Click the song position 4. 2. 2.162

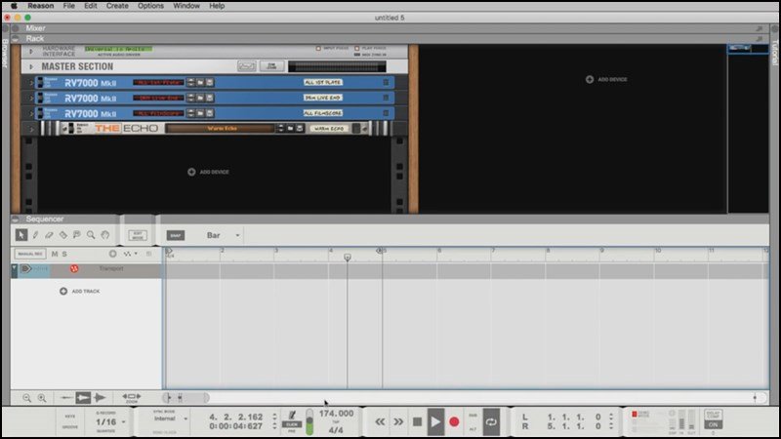pyautogui.click(x=235, y=418)
